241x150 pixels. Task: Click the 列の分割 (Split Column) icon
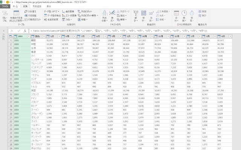tap(105, 13)
